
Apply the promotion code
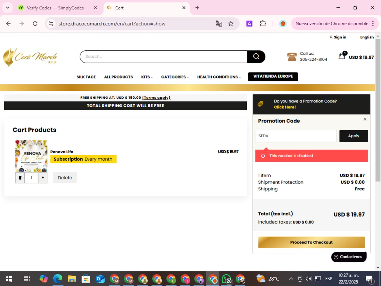tap(354, 136)
